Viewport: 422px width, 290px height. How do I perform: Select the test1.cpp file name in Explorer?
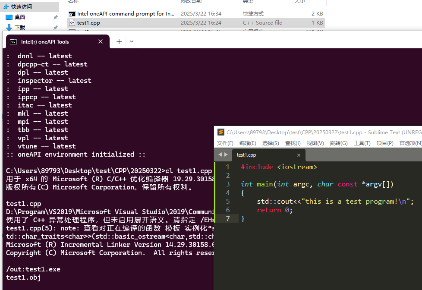[x=88, y=23]
